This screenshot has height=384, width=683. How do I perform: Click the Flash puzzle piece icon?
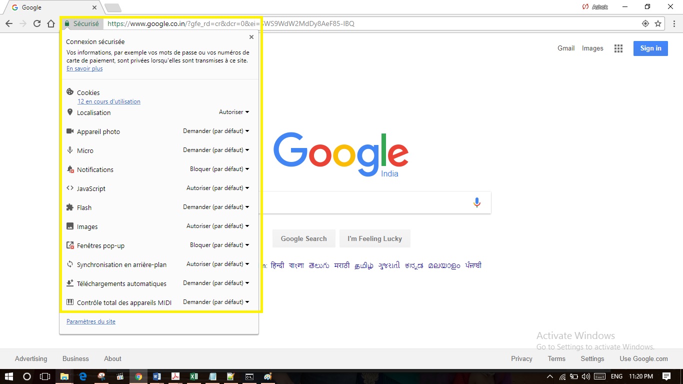(x=70, y=207)
